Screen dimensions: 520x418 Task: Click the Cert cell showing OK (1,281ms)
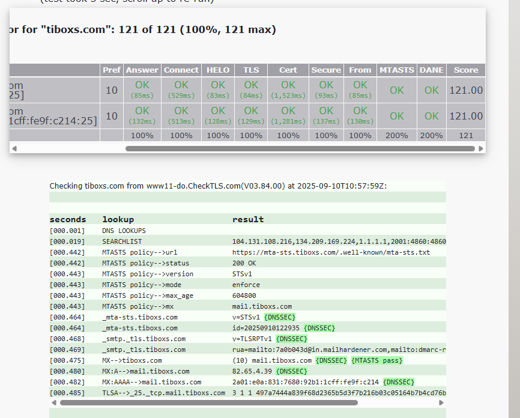288,116
